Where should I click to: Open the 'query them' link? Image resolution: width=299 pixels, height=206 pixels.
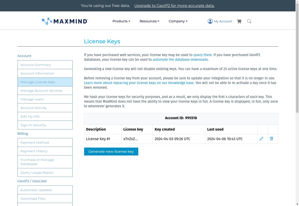pyautogui.click(x=203, y=55)
